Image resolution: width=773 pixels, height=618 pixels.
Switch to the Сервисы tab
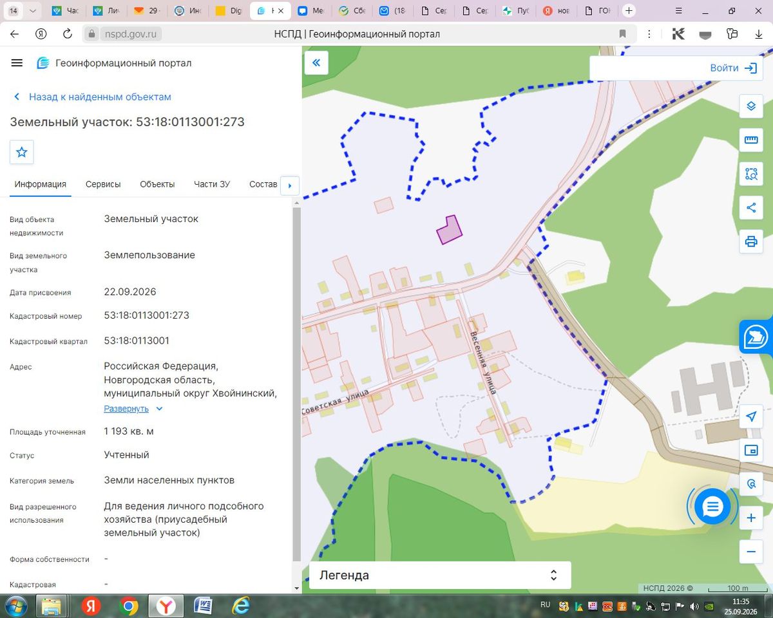pyautogui.click(x=103, y=184)
